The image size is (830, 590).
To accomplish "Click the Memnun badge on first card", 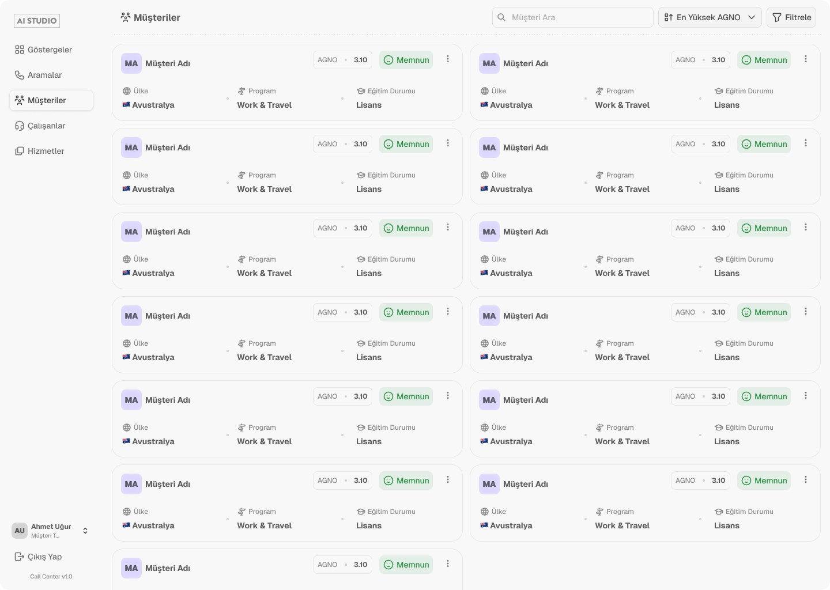I will point(406,60).
